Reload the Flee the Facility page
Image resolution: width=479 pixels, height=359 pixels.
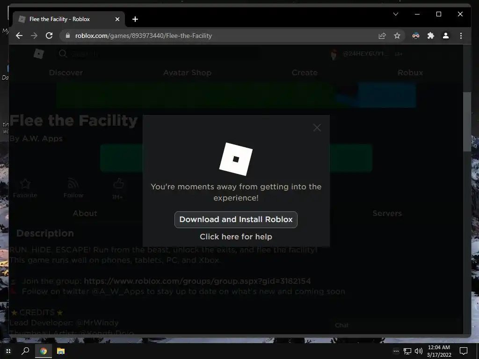pos(49,36)
